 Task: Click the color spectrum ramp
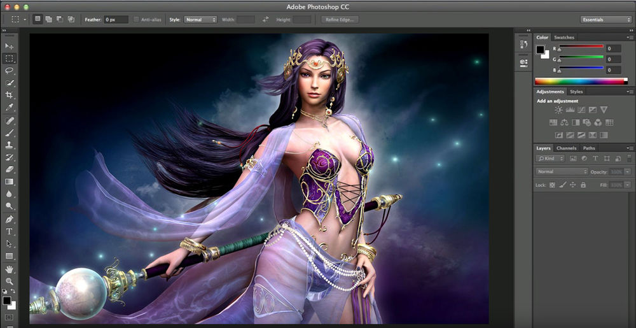pos(581,81)
